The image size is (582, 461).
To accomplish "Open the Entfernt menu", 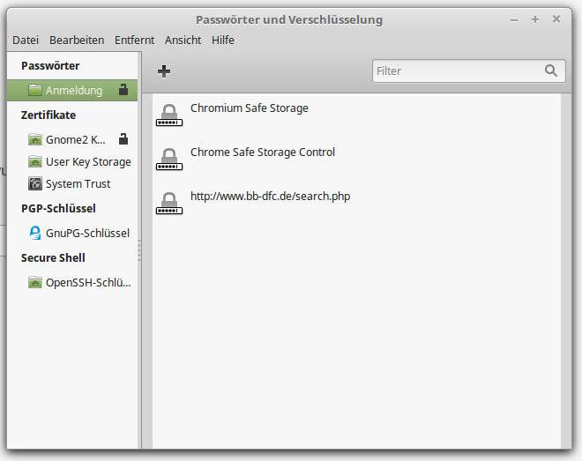I will 134,40.
